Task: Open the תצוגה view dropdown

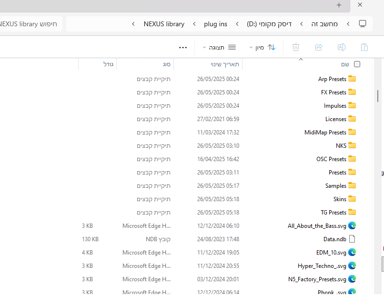Action: pos(219,47)
